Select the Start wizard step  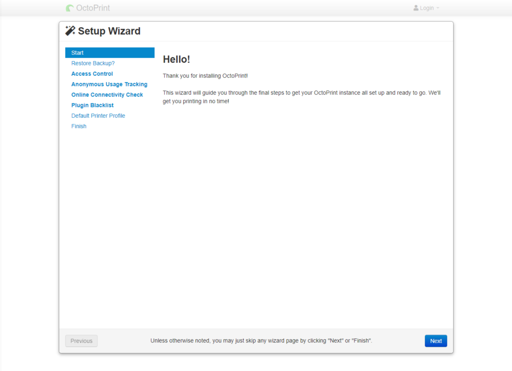tap(110, 53)
